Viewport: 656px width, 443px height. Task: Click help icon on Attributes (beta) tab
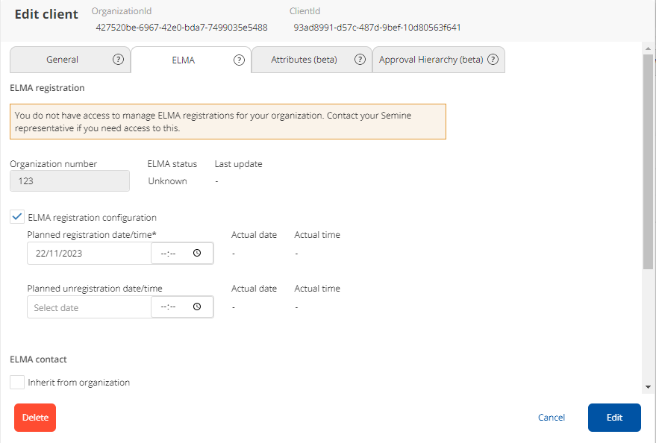point(360,60)
